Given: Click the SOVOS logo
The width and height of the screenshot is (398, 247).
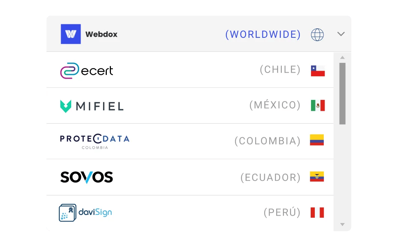Looking at the screenshot, I should click(x=87, y=177).
